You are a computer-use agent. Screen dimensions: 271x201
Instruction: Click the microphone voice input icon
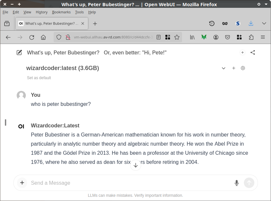[237, 183]
